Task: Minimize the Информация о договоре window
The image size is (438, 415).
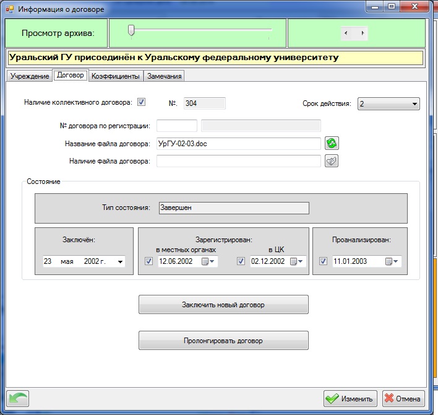Action: pyautogui.click(x=375, y=7)
